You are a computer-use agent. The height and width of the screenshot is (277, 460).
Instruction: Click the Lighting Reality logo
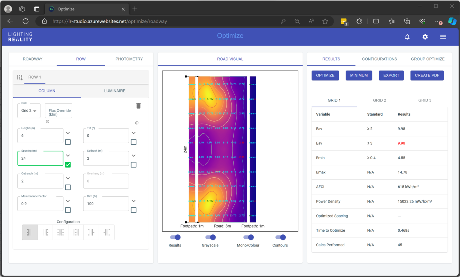(x=20, y=37)
